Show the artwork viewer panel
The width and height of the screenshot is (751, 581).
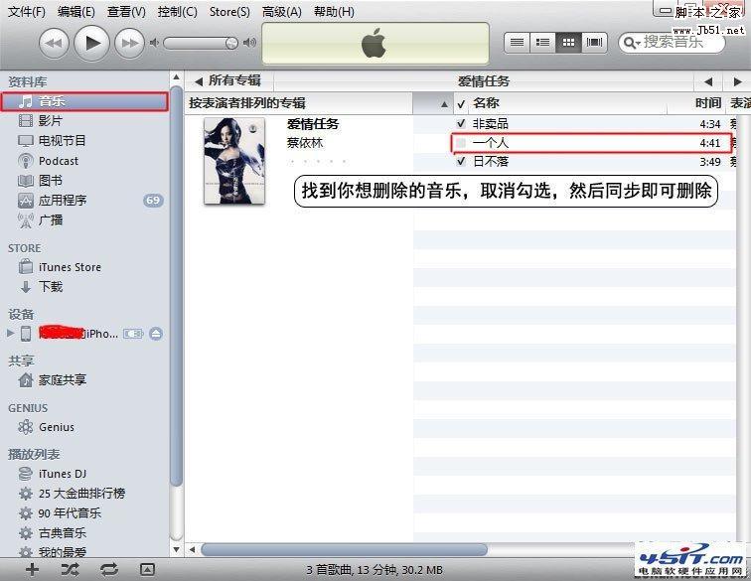click(x=147, y=569)
